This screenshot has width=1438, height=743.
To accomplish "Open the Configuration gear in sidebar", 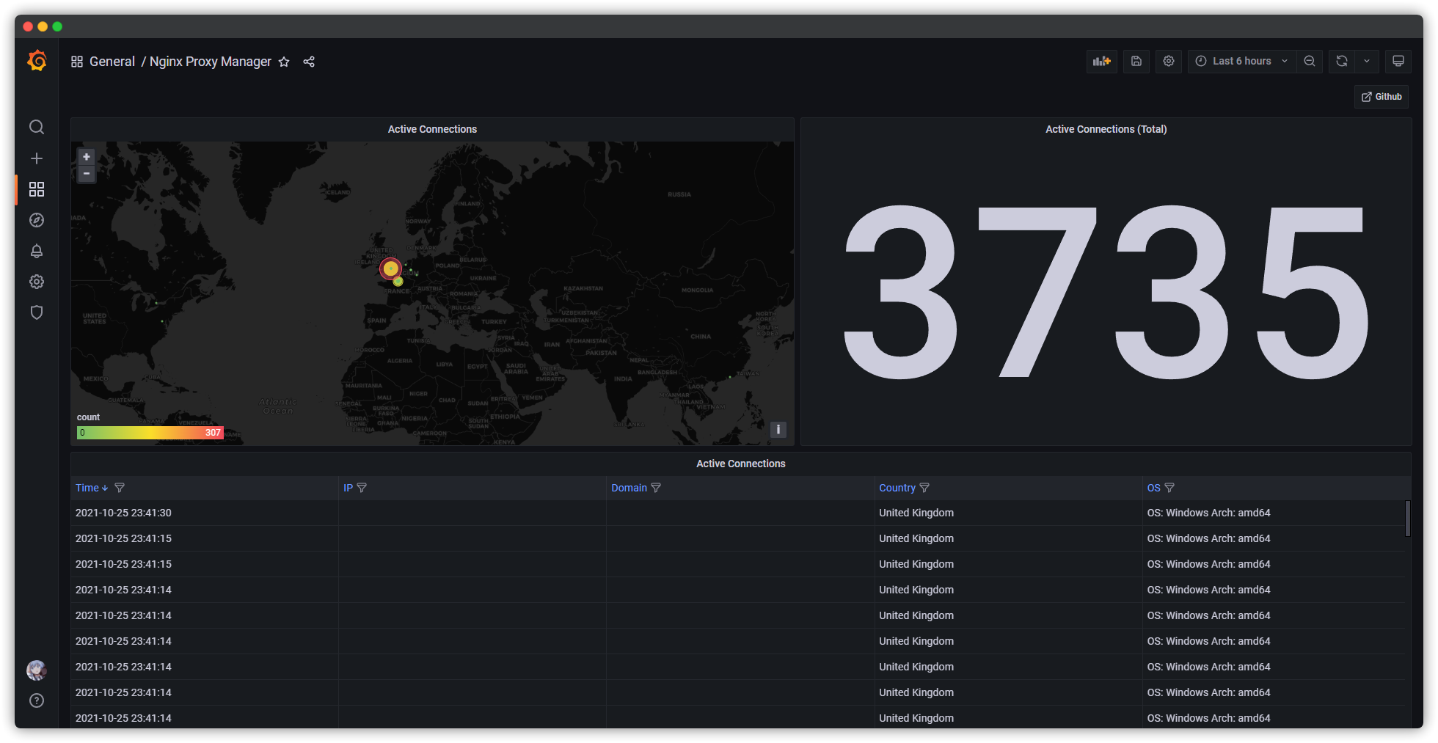I will point(37,282).
